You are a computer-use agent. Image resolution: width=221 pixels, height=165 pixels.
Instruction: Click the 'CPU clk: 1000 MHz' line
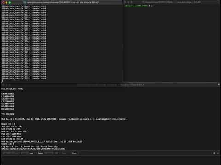(x=11, y=137)
